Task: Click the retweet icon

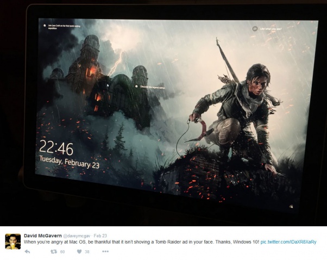Action: point(54,252)
